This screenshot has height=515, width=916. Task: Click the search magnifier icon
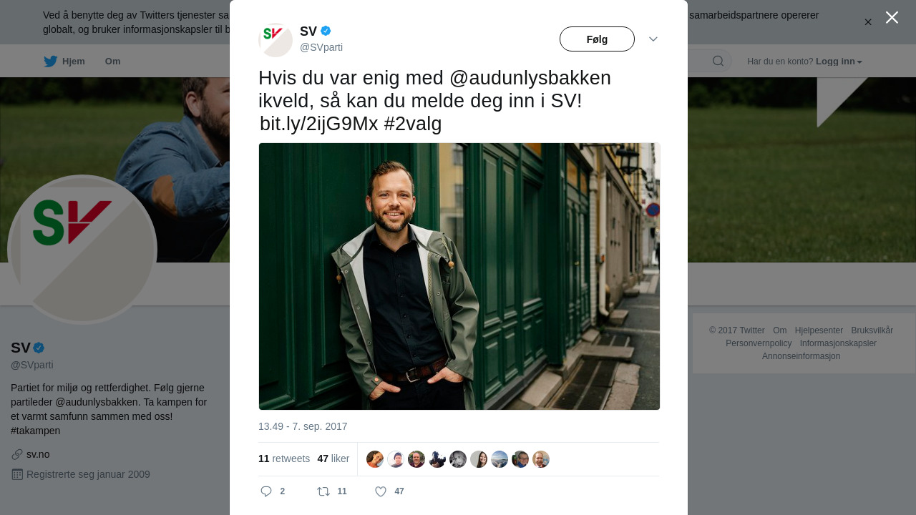pos(718,61)
